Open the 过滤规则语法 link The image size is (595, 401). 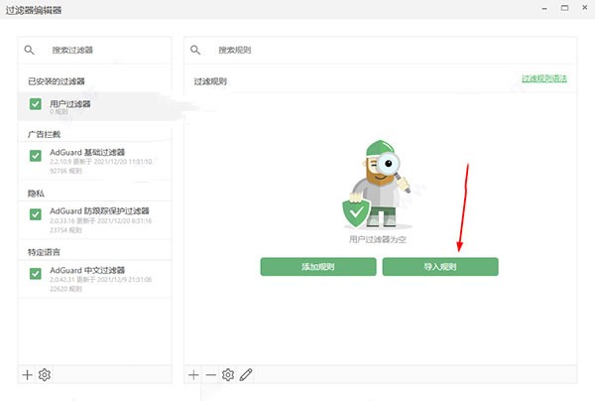(x=547, y=78)
